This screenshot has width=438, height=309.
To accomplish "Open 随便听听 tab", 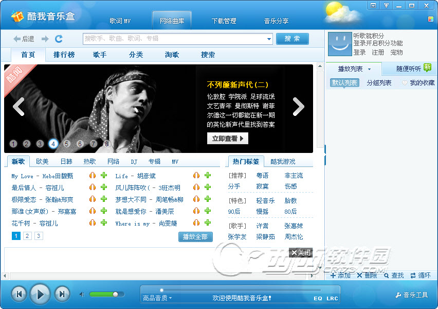I will [408, 69].
